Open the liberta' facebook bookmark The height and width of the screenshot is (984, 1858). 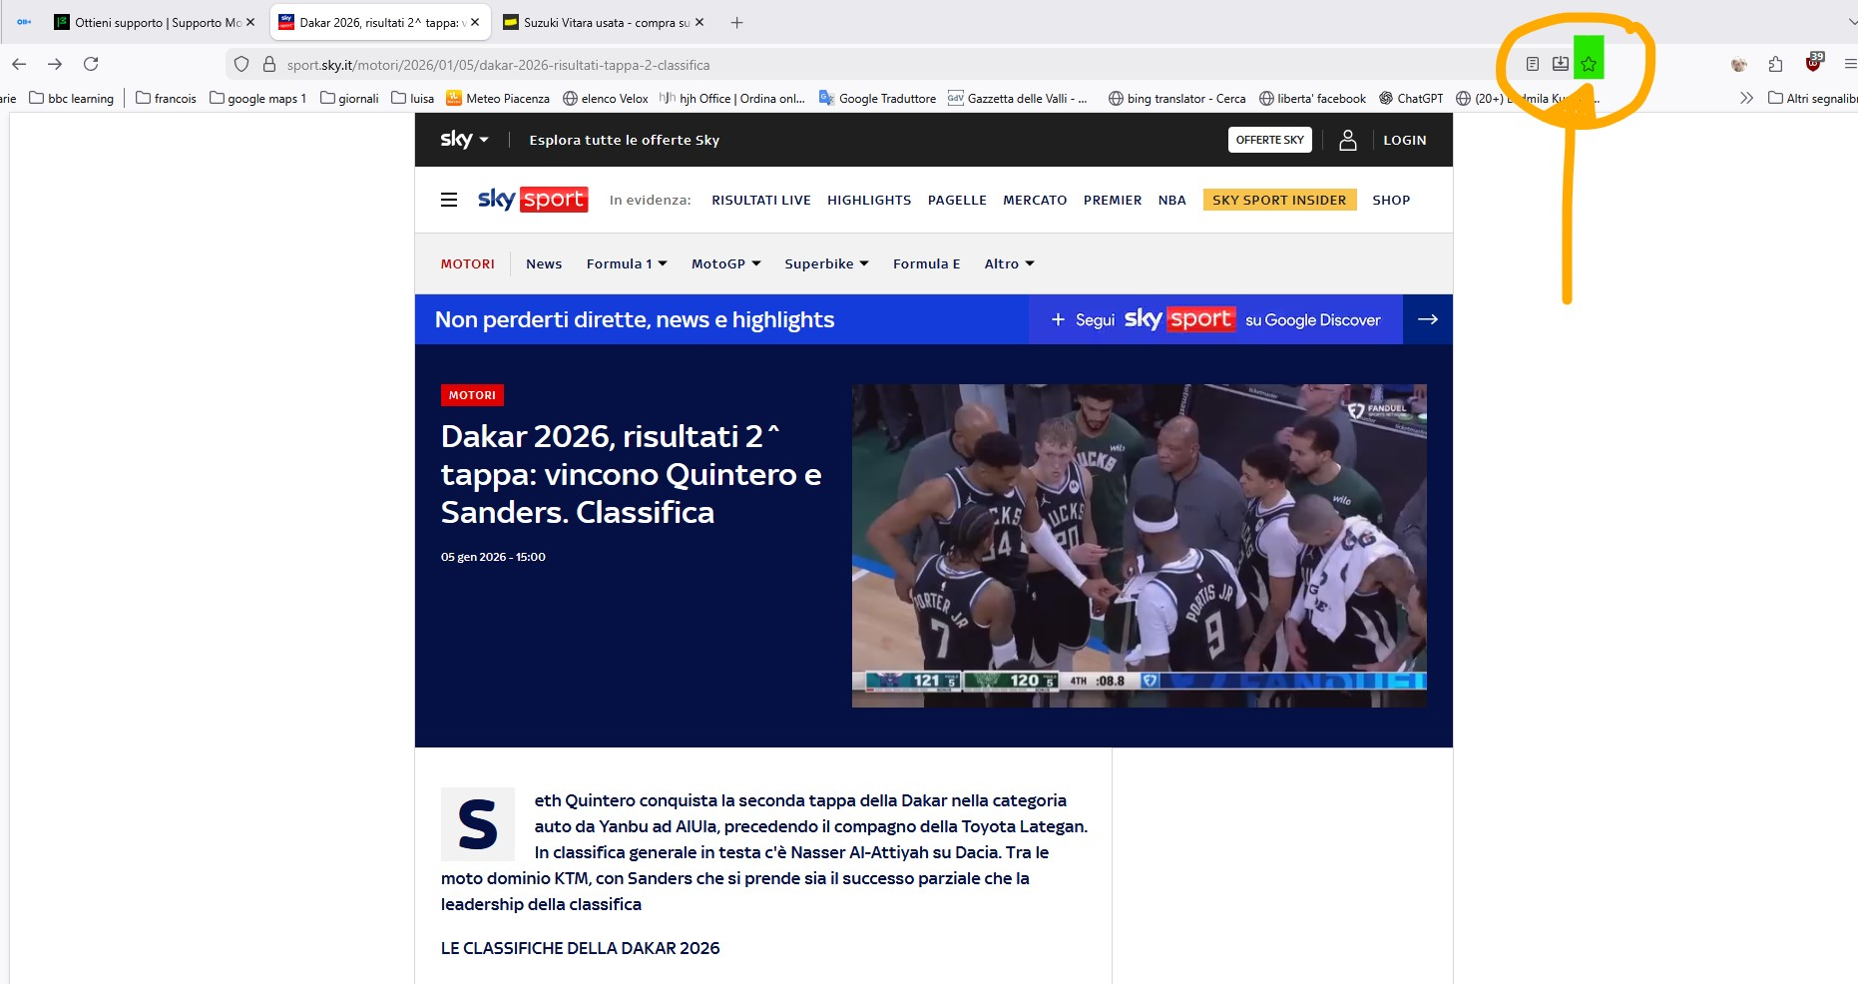(x=1313, y=98)
